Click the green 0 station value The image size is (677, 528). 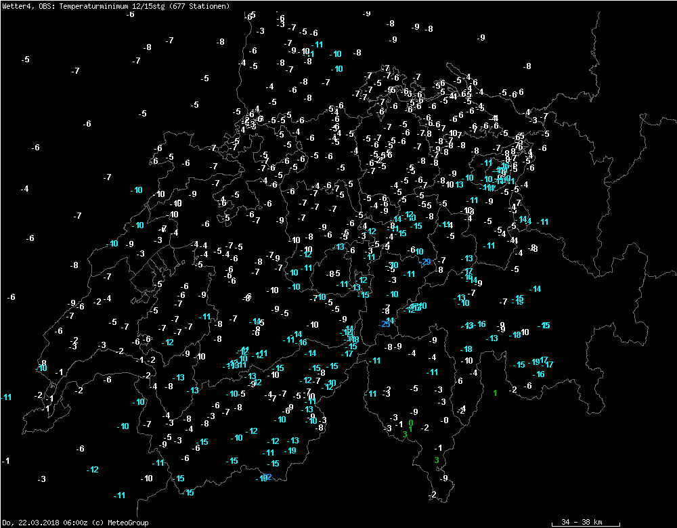(411, 422)
